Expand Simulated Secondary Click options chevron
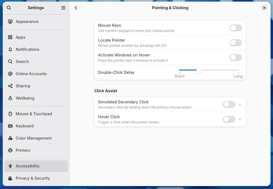This screenshot has height=189, width=273. (240, 104)
